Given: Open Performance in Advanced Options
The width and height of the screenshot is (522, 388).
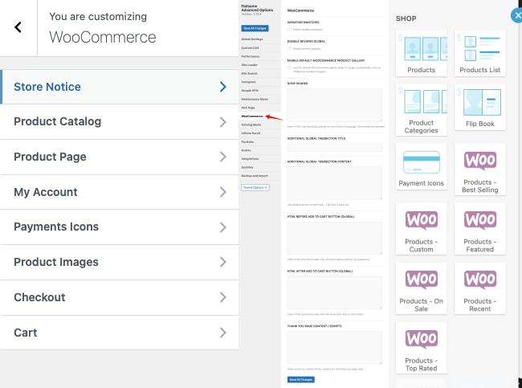Looking at the screenshot, I should [260, 56].
